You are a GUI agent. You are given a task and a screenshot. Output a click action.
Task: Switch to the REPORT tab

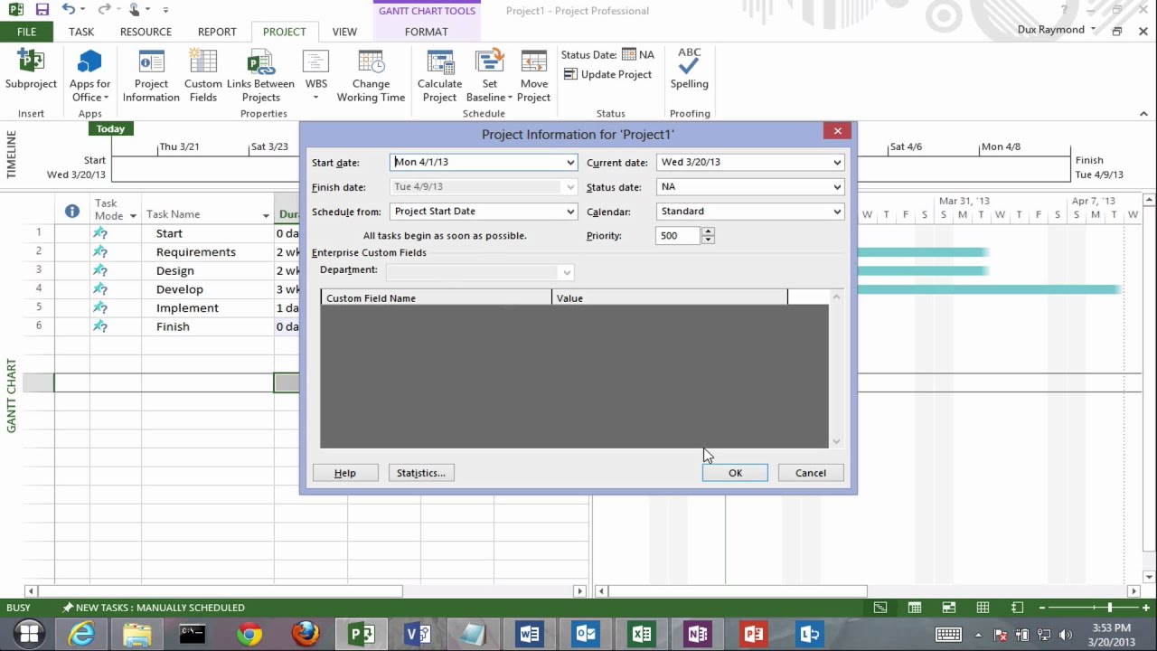pos(217,32)
